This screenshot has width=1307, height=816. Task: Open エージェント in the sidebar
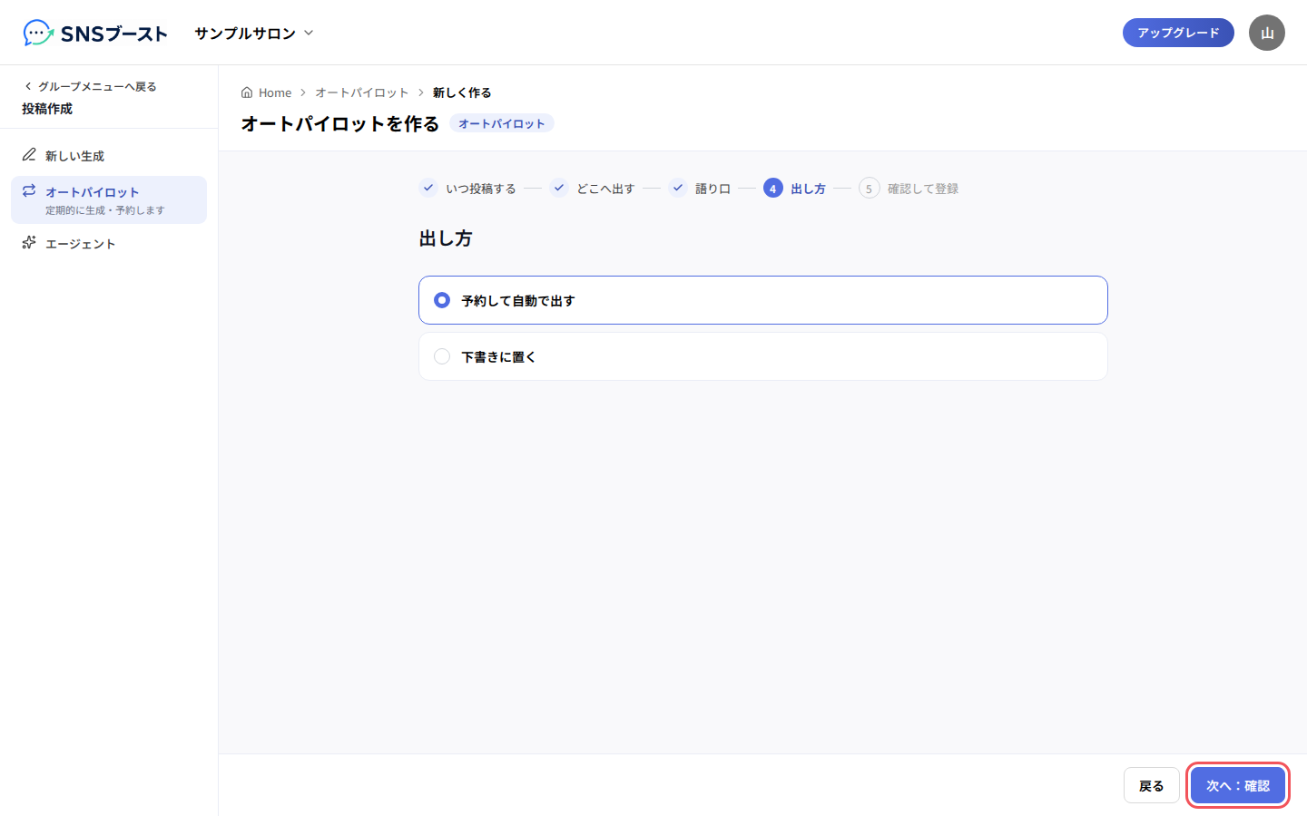coord(109,243)
